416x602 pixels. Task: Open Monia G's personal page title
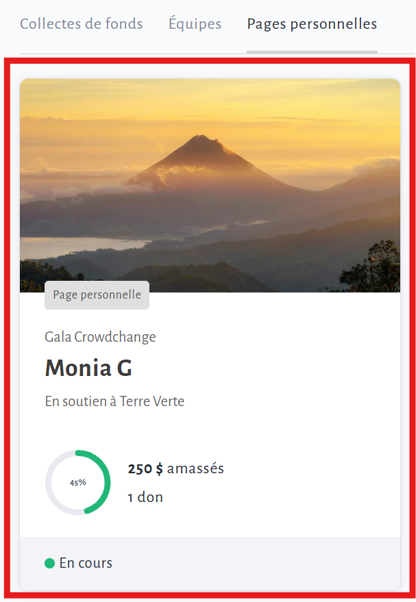pos(88,368)
